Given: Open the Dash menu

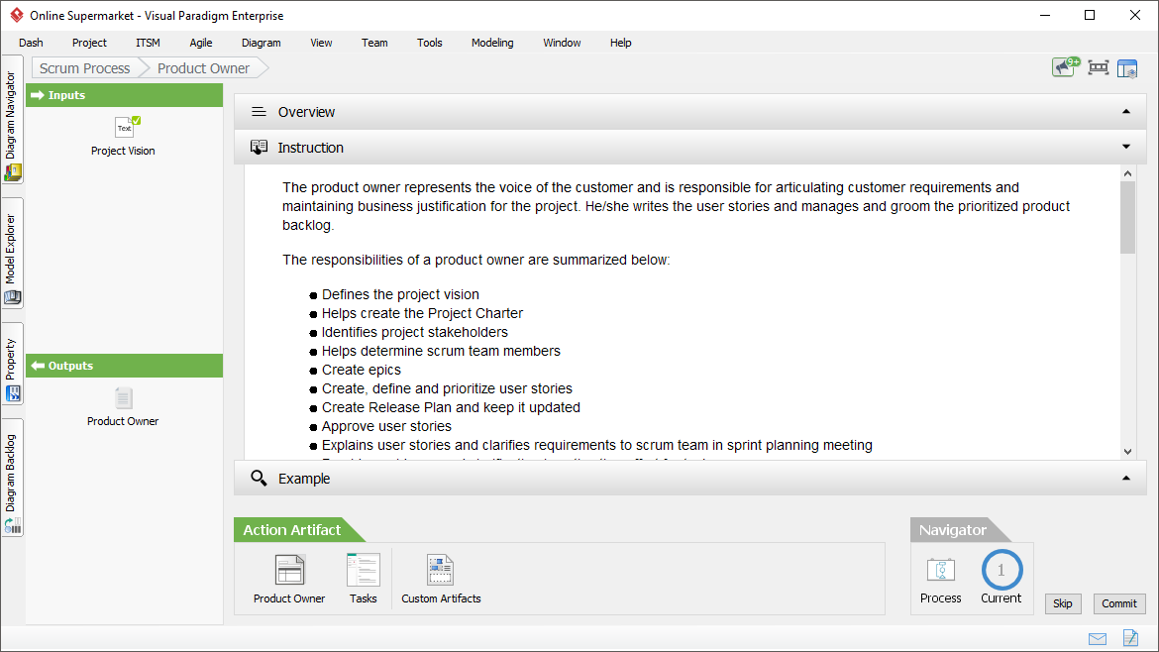Looking at the screenshot, I should (31, 43).
